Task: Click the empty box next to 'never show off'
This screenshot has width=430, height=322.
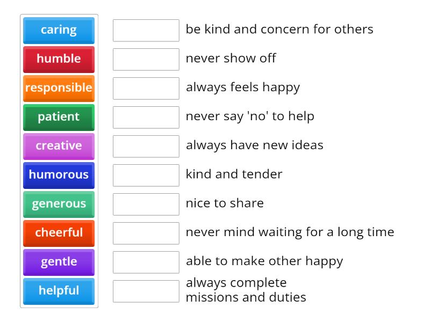Action: point(146,60)
